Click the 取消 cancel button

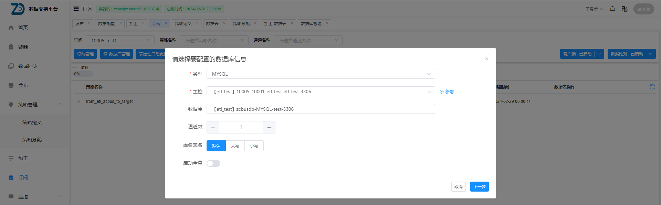point(458,187)
